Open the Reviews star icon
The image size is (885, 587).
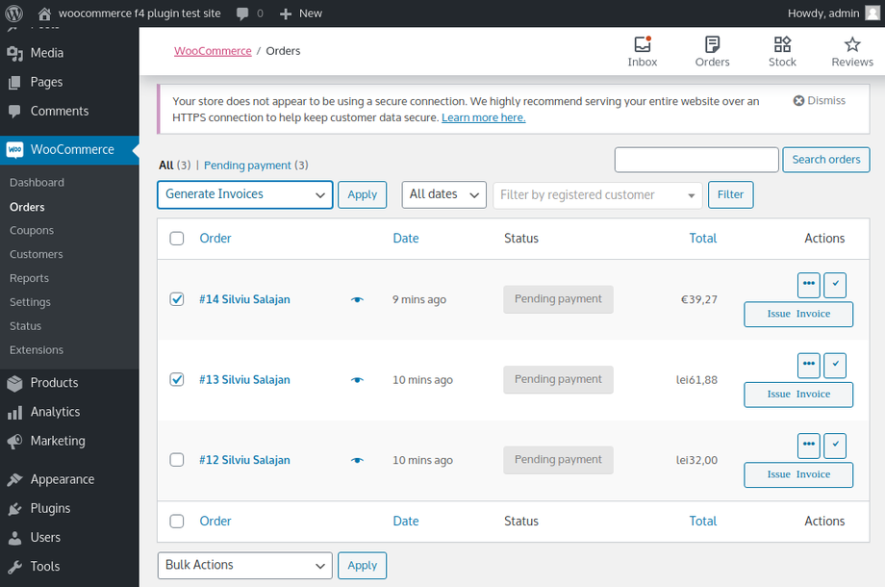click(x=851, y=51)
